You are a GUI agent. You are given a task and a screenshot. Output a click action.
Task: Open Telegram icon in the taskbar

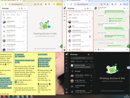click(31, 96)
